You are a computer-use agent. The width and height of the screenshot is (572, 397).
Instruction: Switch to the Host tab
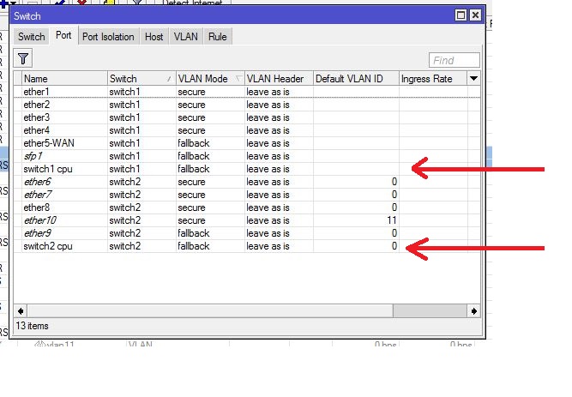(154, 37)
